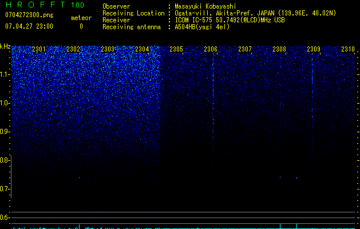
Task: Click the 1.0 frequency axis label
Action: (x=5, y=103)
